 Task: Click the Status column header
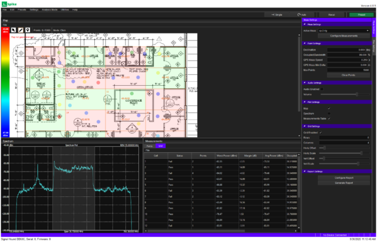(x=180, y=156)
